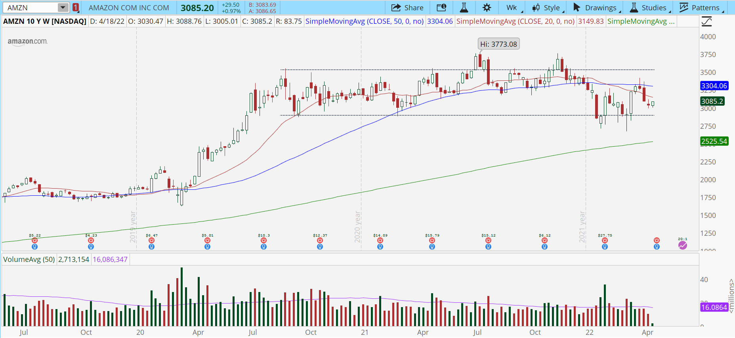Screen dimensions: 735x338
Task: Click the AMZN 10 Y W [NASDAQ] title
Action: point(45,21)
